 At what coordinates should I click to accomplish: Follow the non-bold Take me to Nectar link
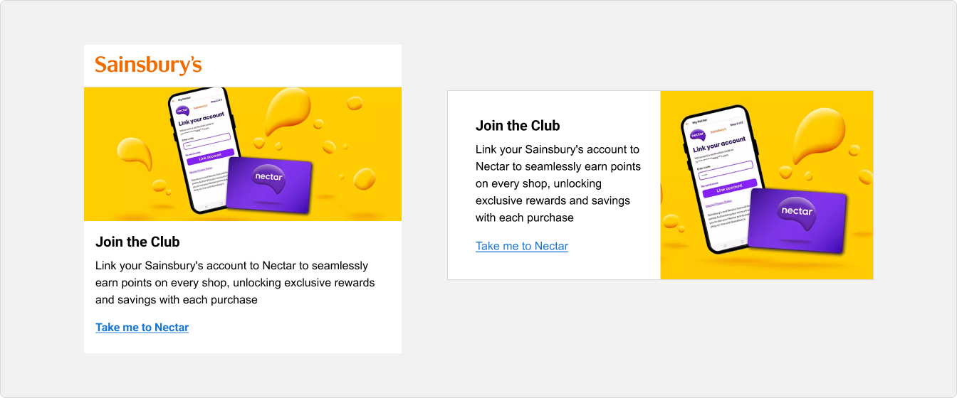(x=522, y=246)
